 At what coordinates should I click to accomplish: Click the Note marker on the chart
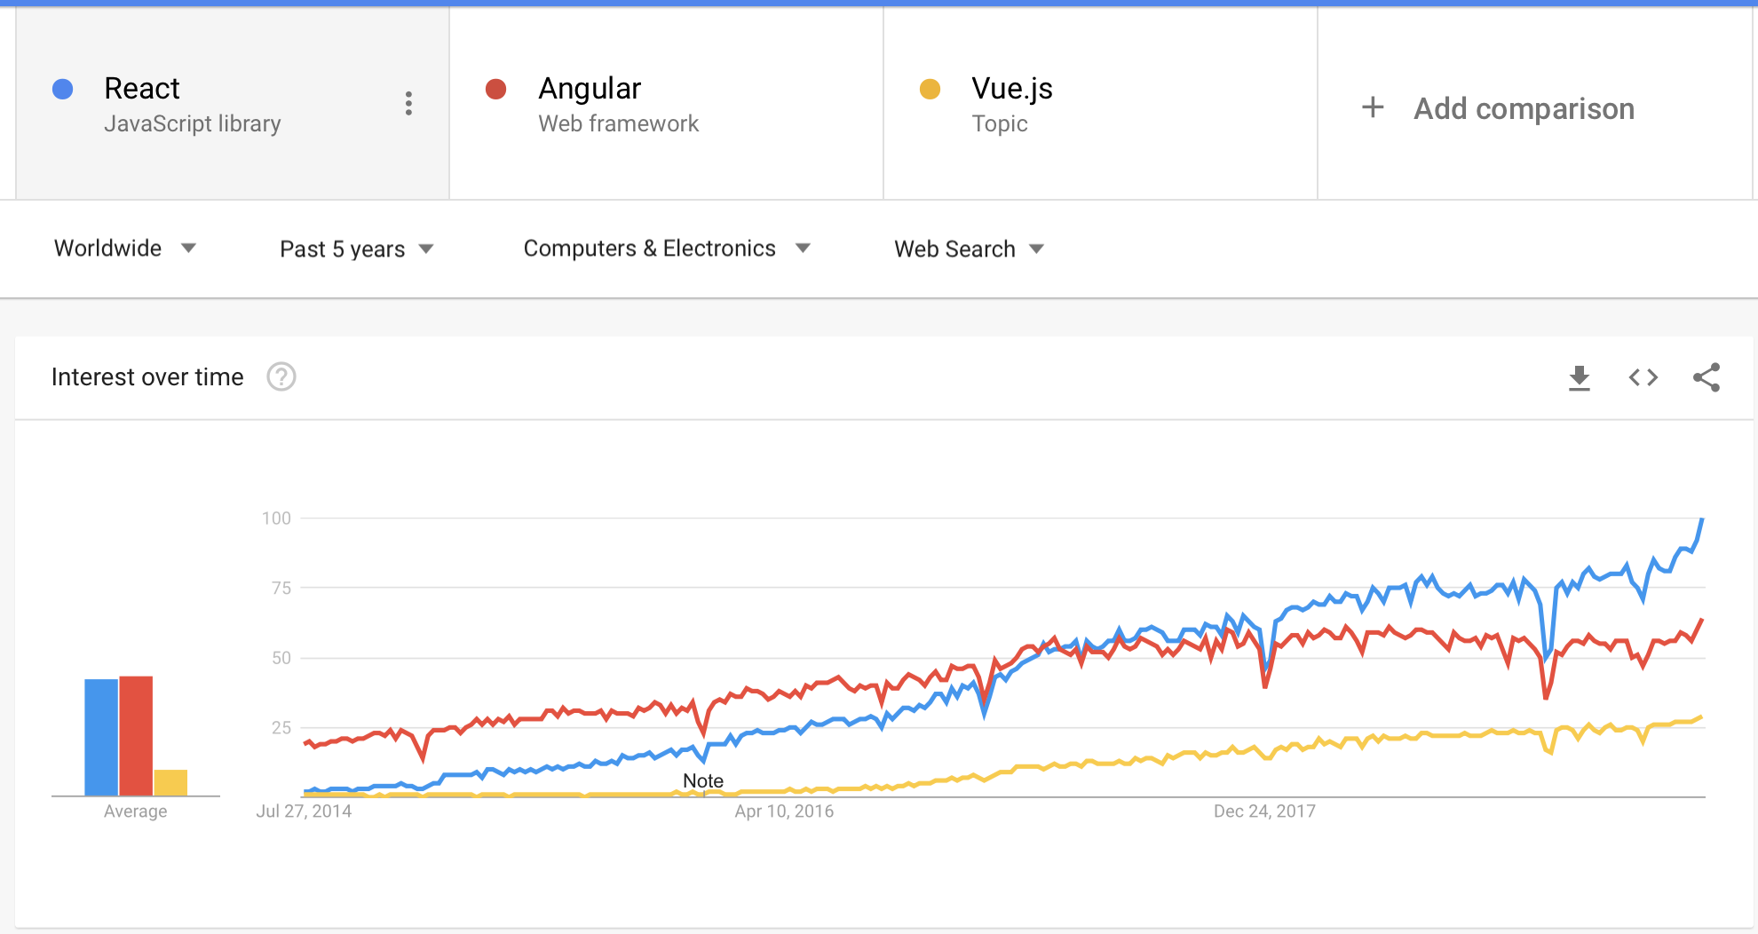703,780
